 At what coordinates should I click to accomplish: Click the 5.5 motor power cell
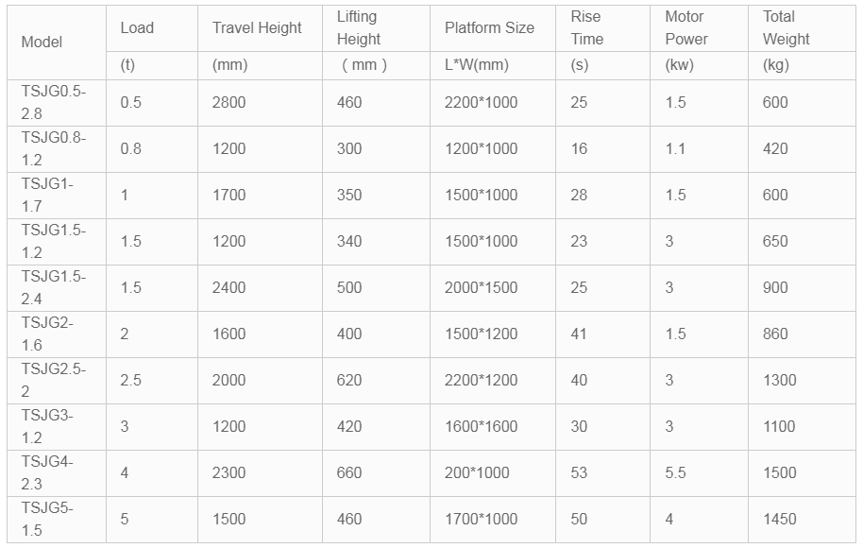coord(699,473)
